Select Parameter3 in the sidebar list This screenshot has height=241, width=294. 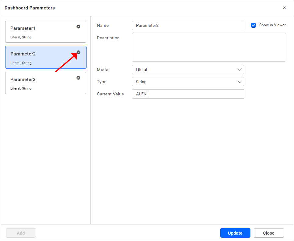(x=43, y=83)
